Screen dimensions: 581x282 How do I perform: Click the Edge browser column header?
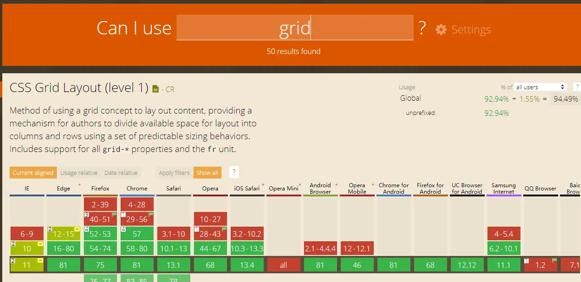[64, 188]
